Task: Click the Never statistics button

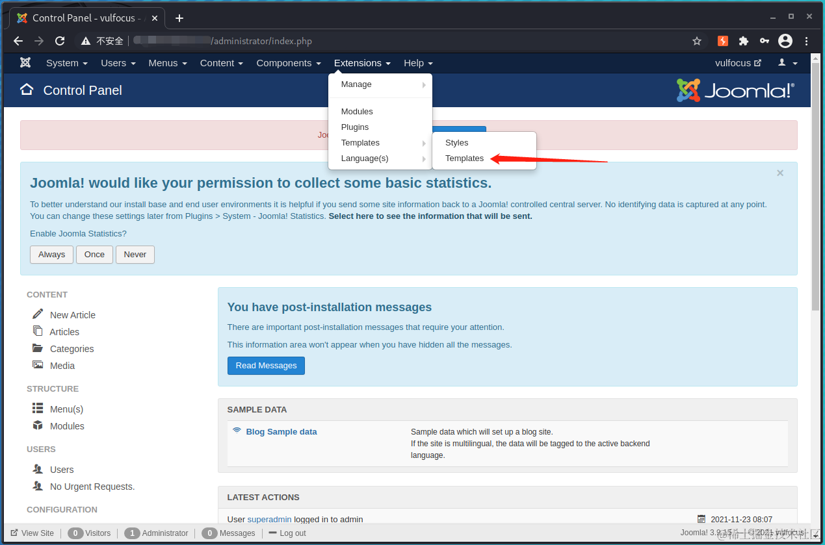Action: pos(135,255)
